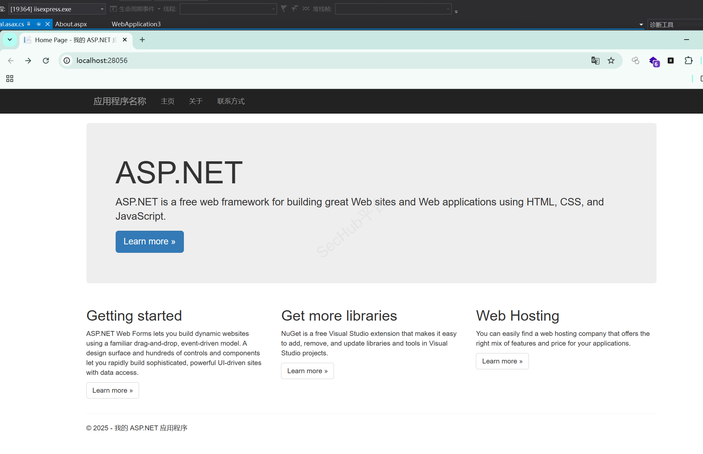Expand the Visual Studio open documents list arrow

[x=641, y=25]
